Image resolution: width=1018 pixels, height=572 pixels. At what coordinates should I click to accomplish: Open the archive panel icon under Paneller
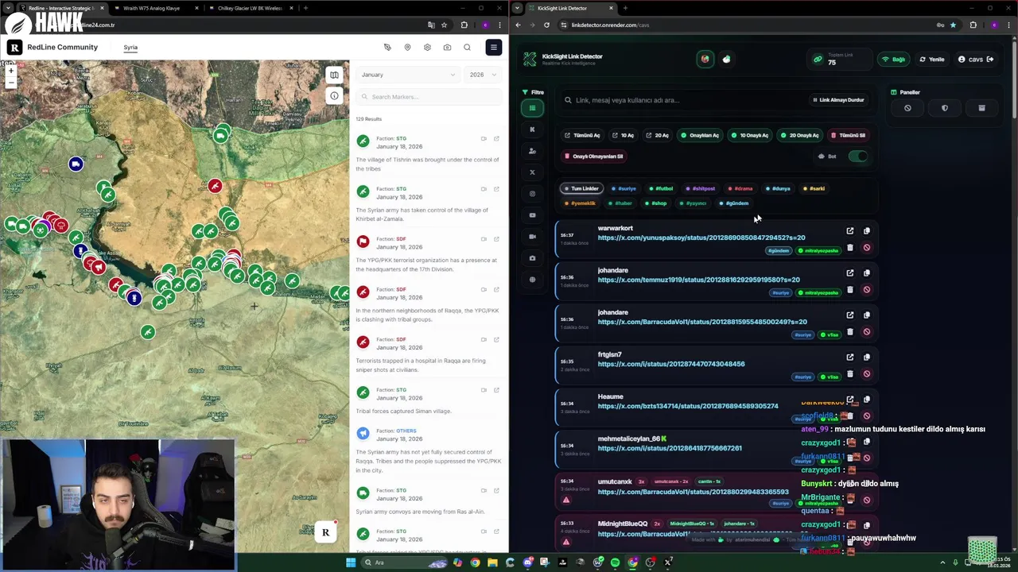(x=981, y=108)
